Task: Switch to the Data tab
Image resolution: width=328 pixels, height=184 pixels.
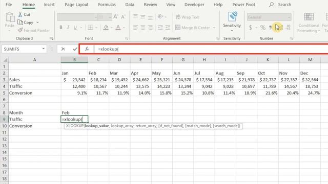Action: point(130,5)
